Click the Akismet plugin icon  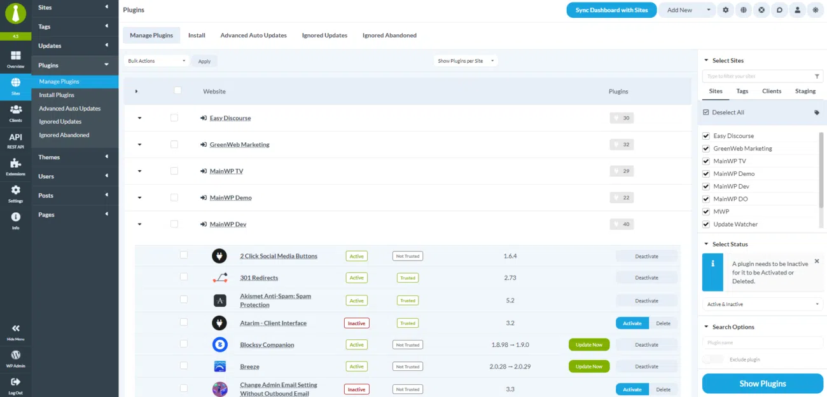coord(219,300)
